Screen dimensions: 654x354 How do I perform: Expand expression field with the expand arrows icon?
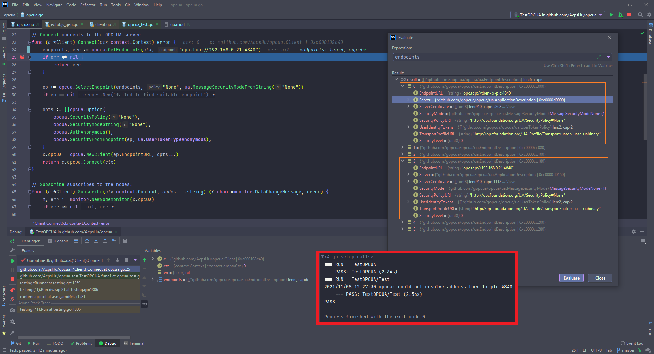pyautogui.click(x=599, y=57)
